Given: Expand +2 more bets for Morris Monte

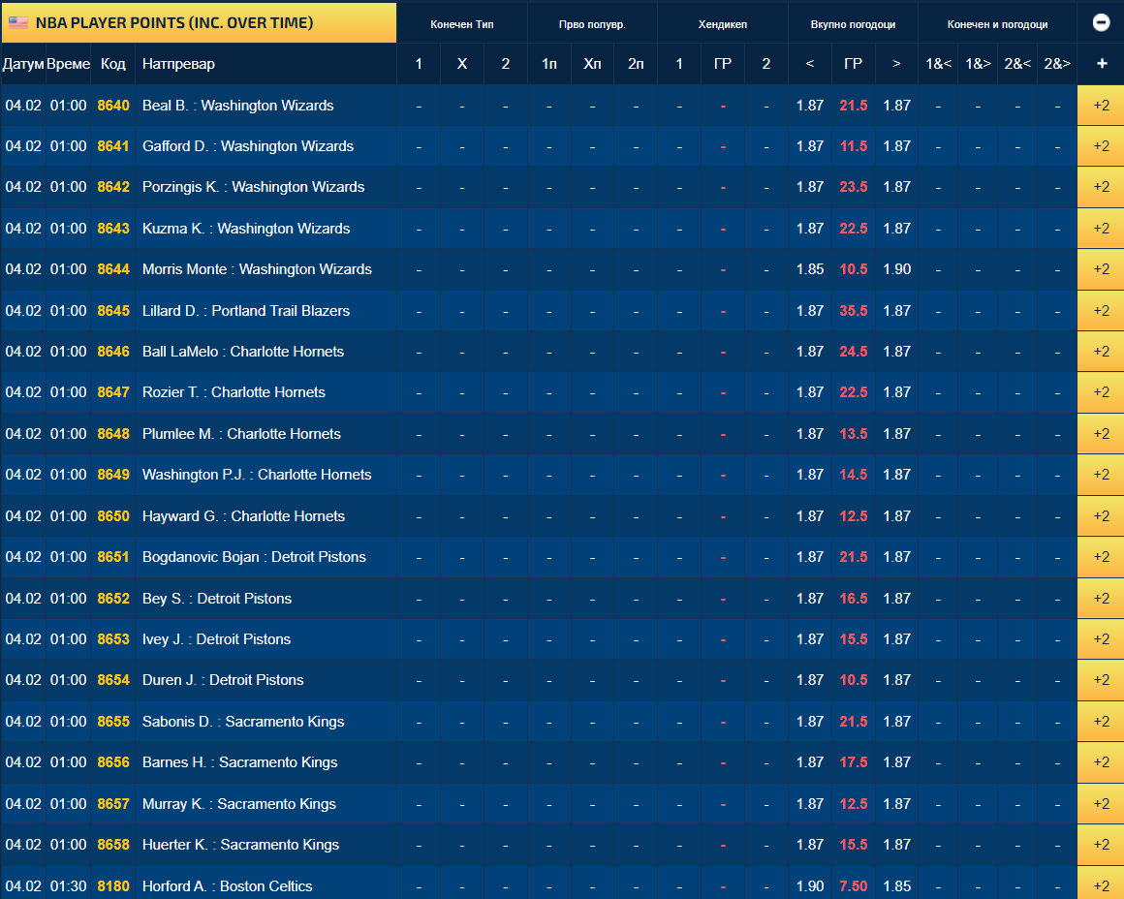Looking at the screenshot, I should click(x=1101, y=269).
